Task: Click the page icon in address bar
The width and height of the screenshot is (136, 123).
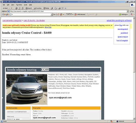Action: [9, 11]
